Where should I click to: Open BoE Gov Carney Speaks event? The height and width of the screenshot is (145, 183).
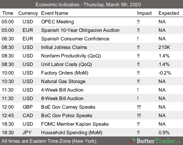68,107
